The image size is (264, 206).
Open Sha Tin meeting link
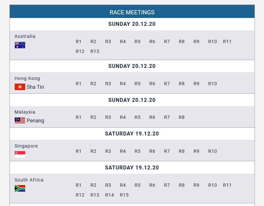35,87
